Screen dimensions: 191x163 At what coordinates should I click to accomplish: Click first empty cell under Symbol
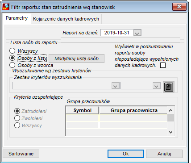click(82, 118)
